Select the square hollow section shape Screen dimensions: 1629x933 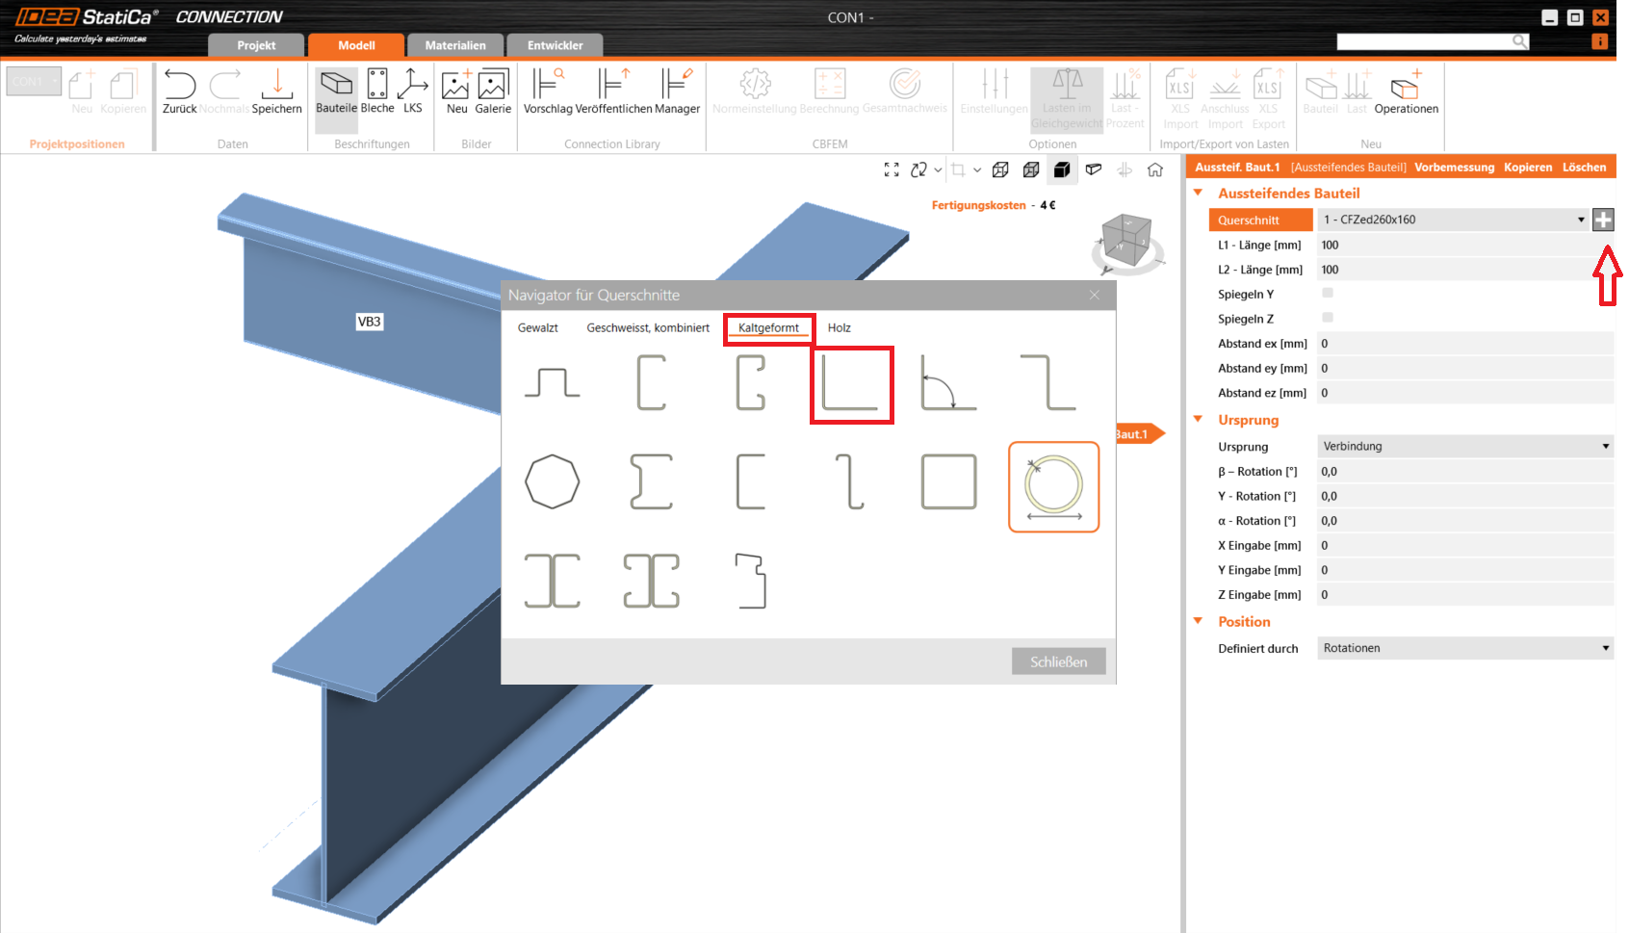point(948,482)
